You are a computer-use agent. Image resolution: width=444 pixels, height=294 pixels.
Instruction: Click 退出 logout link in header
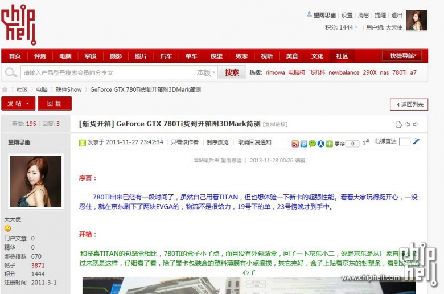(x=397, y=15)
